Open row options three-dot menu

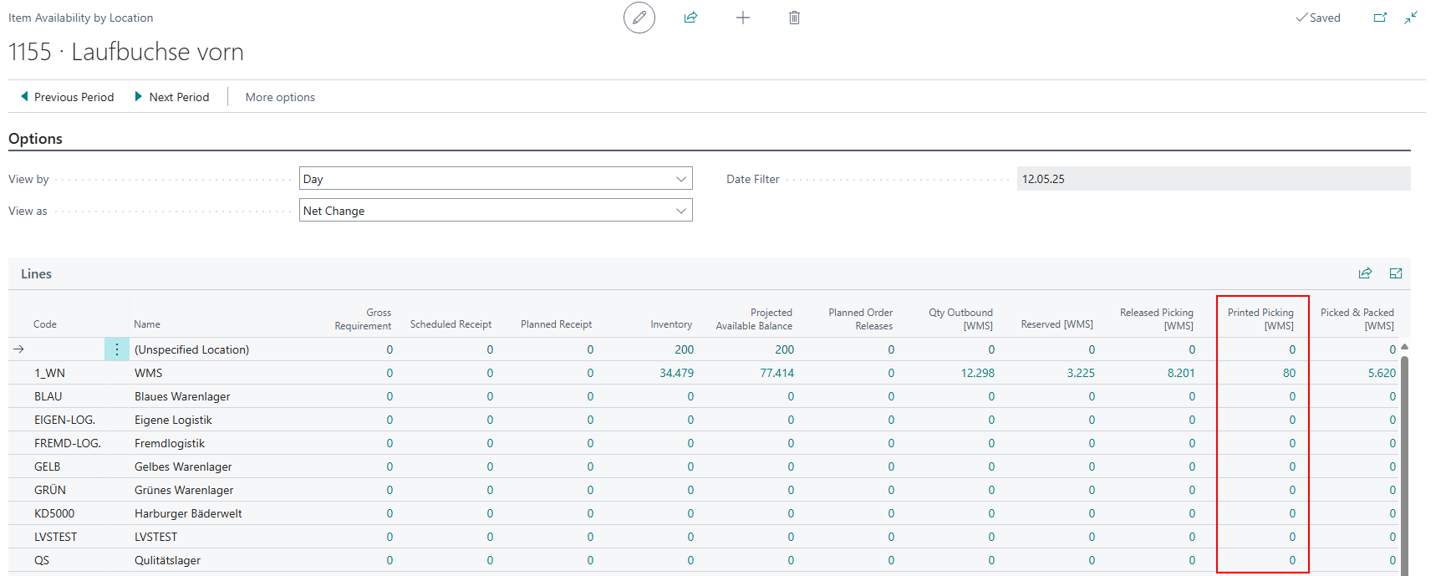tap(117, 349)
